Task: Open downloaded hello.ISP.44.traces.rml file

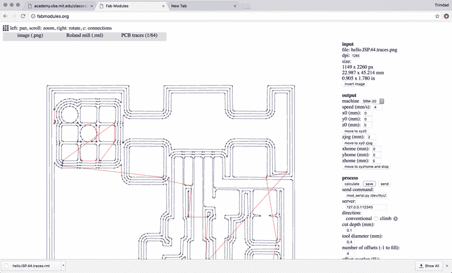Action: click(x=31, y=266)
